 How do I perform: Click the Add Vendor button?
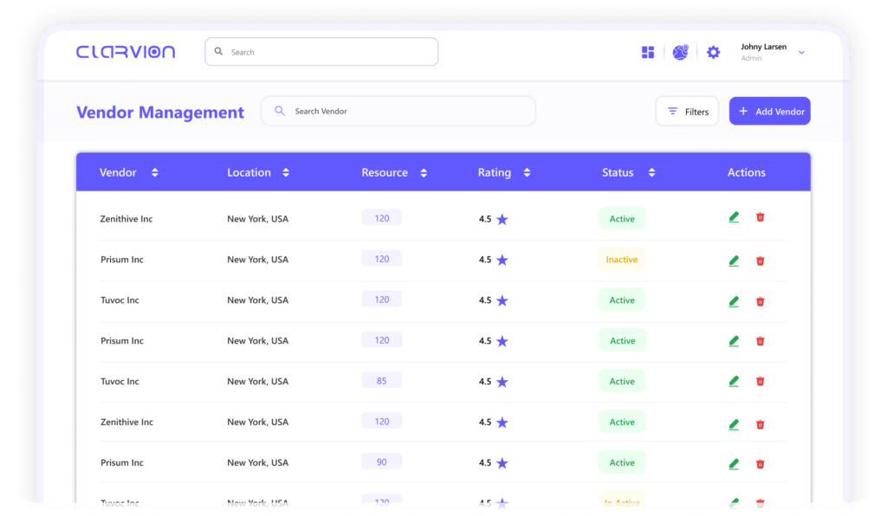point(769,112)
